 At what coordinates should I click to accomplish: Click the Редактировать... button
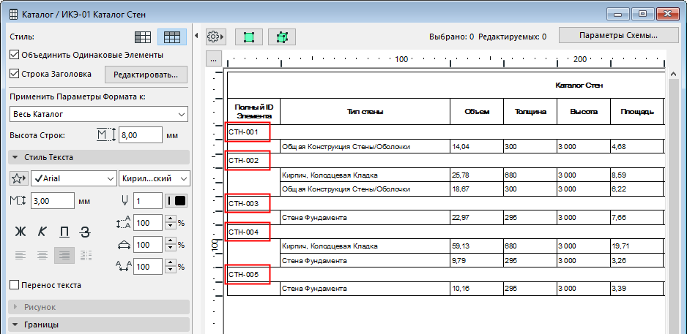[146, 75]
